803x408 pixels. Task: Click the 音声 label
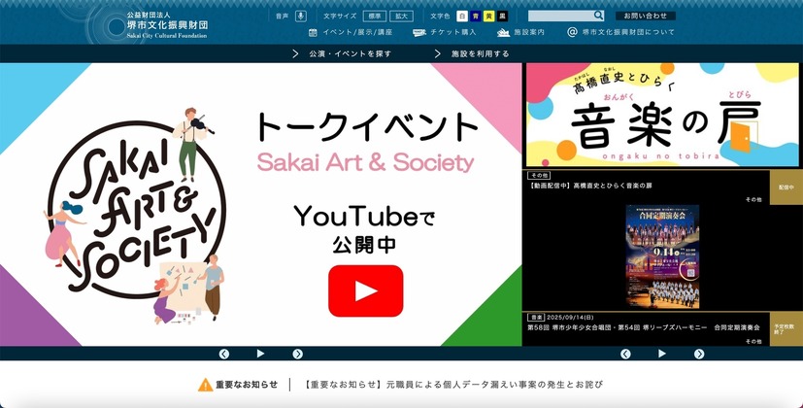click(283, 16)
